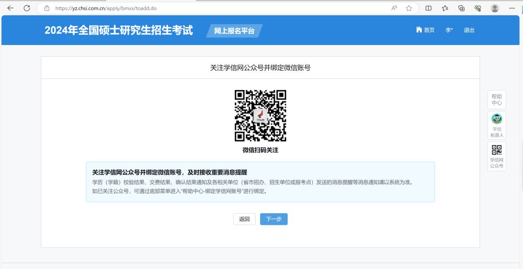Open the Collections panel

pos(461,8)
